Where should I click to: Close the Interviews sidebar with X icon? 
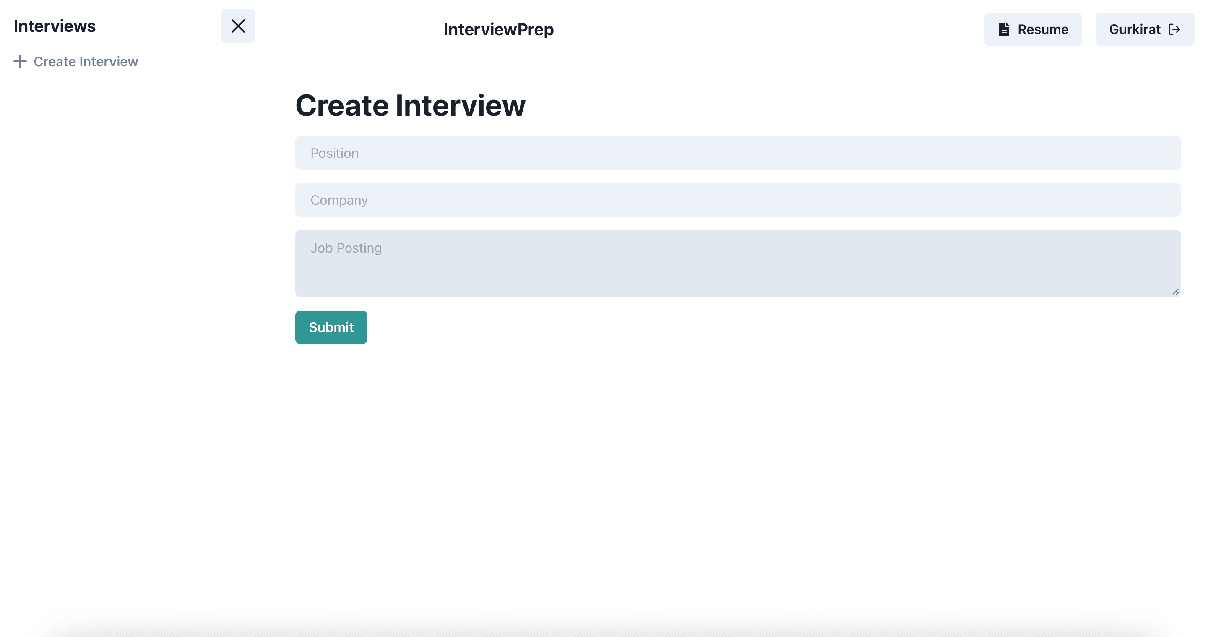pos(238,26)
